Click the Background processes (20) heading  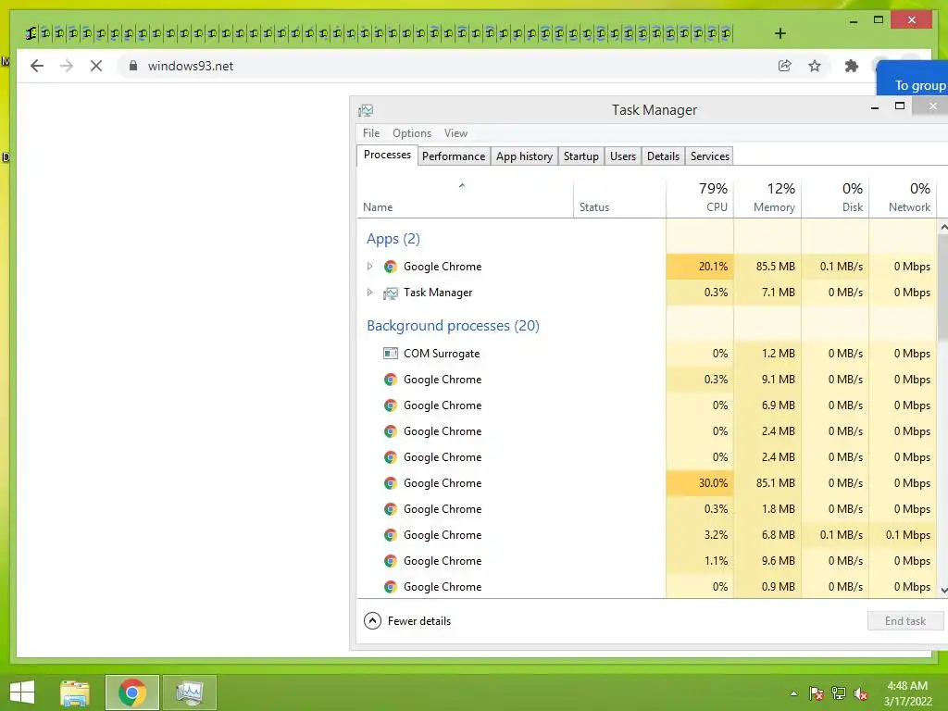point(453,326)
